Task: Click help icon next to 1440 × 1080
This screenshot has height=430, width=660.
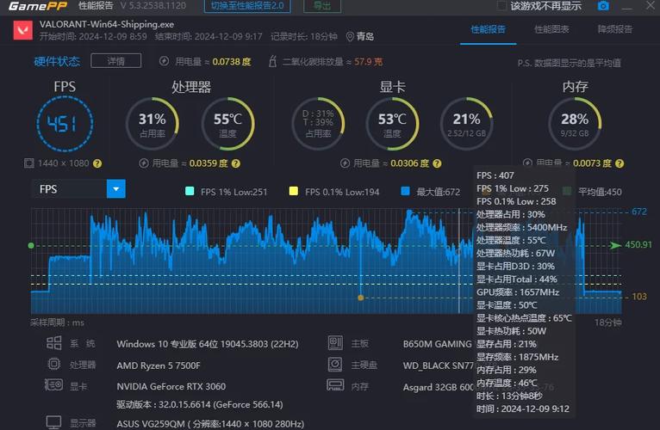Action: point(97,163)
